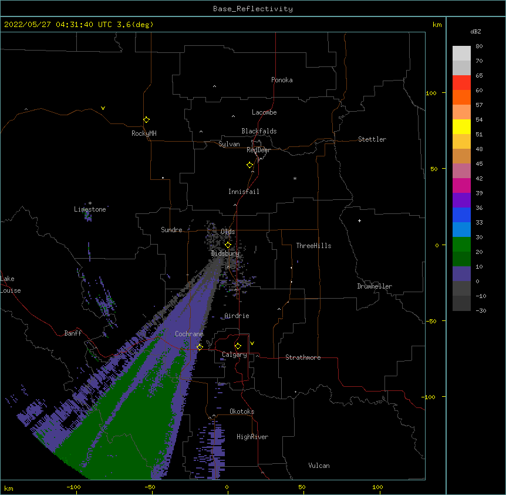Click the yellow V marker east of Calgary
506x495 pixels.
point(252,343)
